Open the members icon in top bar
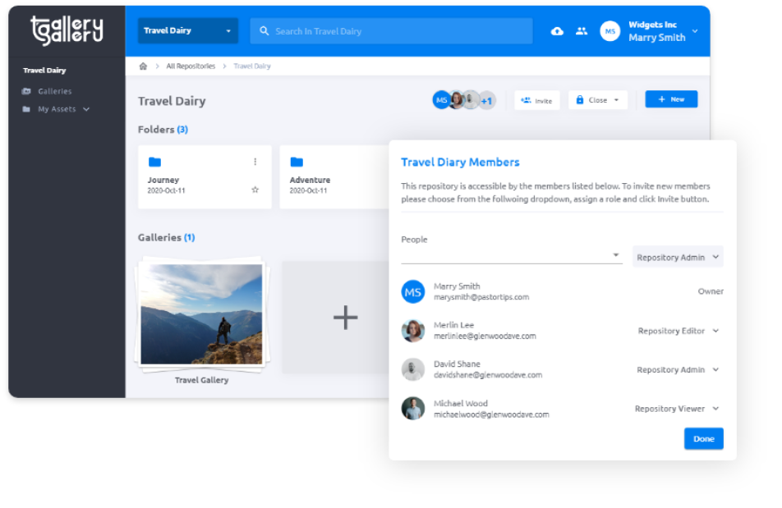Screen dimensions: 782x508 582,31
